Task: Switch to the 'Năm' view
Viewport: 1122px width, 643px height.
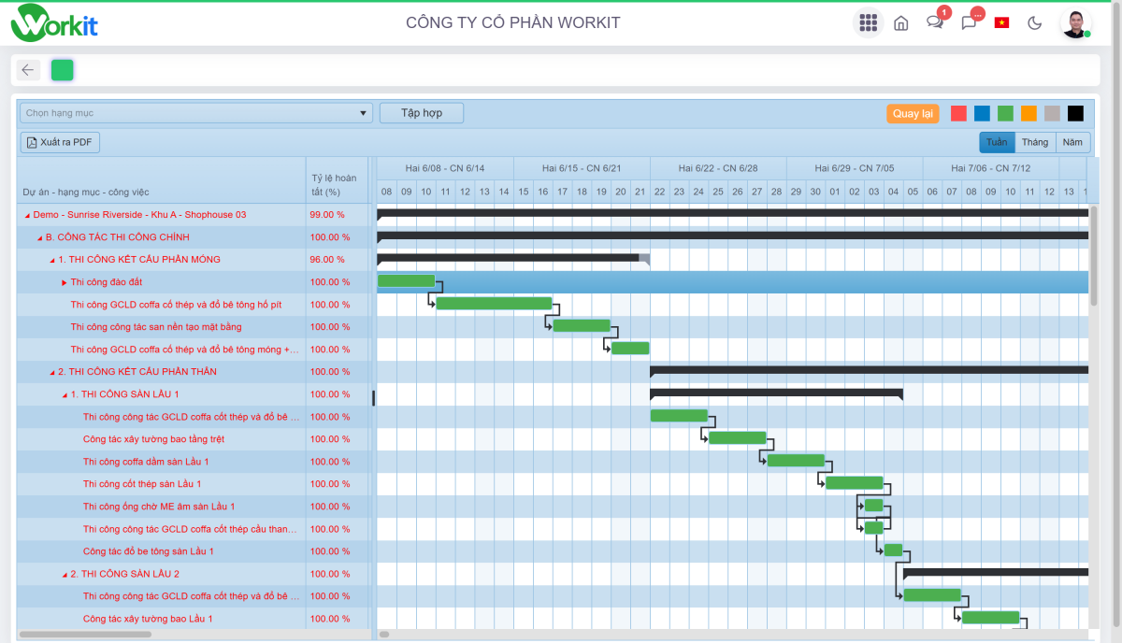Action: point(1072,142)
